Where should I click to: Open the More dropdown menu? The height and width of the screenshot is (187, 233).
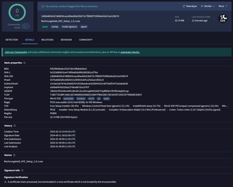click(x=223, y=6)
